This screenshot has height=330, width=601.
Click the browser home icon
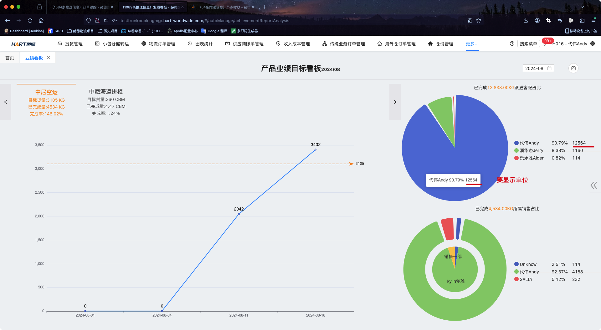[41, 21]
